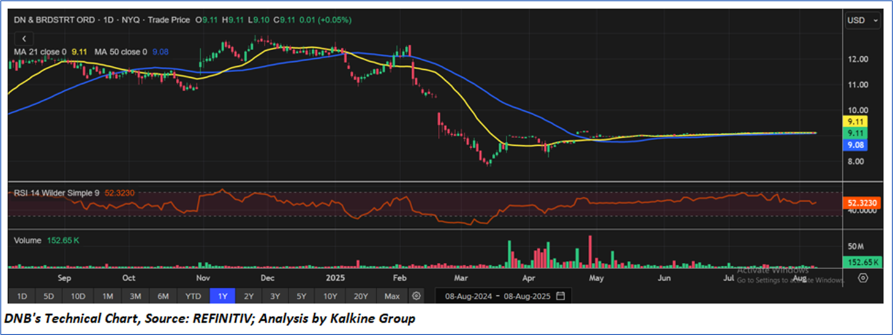Switch to the Max time range
Image resolution: width=893 pixels, height=335 pixels.
(392, 296)
